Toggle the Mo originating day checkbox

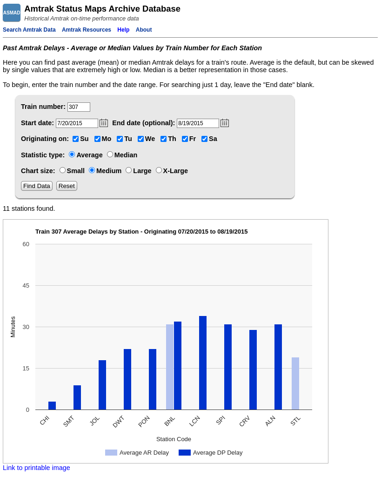97,139
